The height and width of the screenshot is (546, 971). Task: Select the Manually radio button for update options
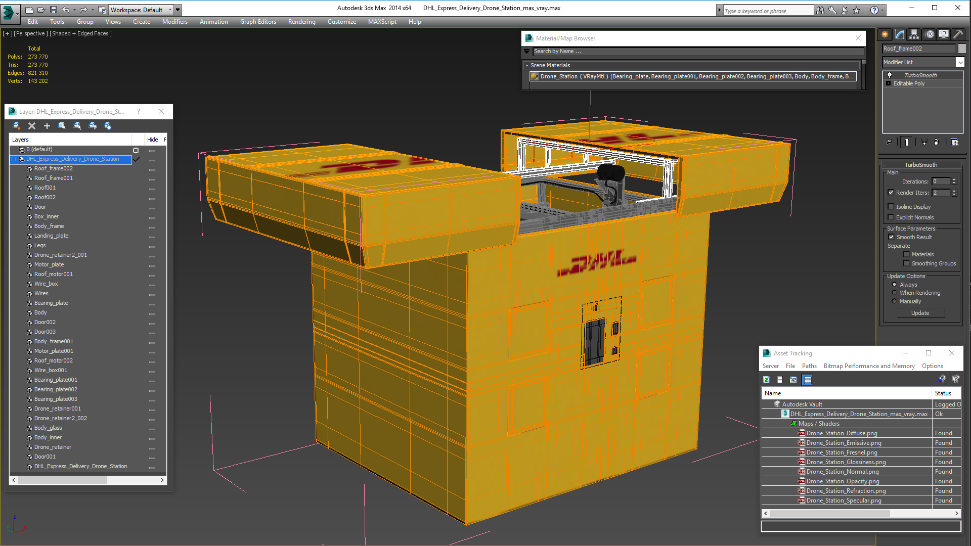pos(896,301)
